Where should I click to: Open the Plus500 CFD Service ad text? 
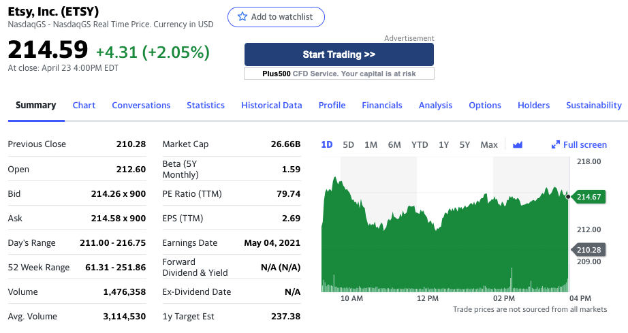tap(339, 74)
